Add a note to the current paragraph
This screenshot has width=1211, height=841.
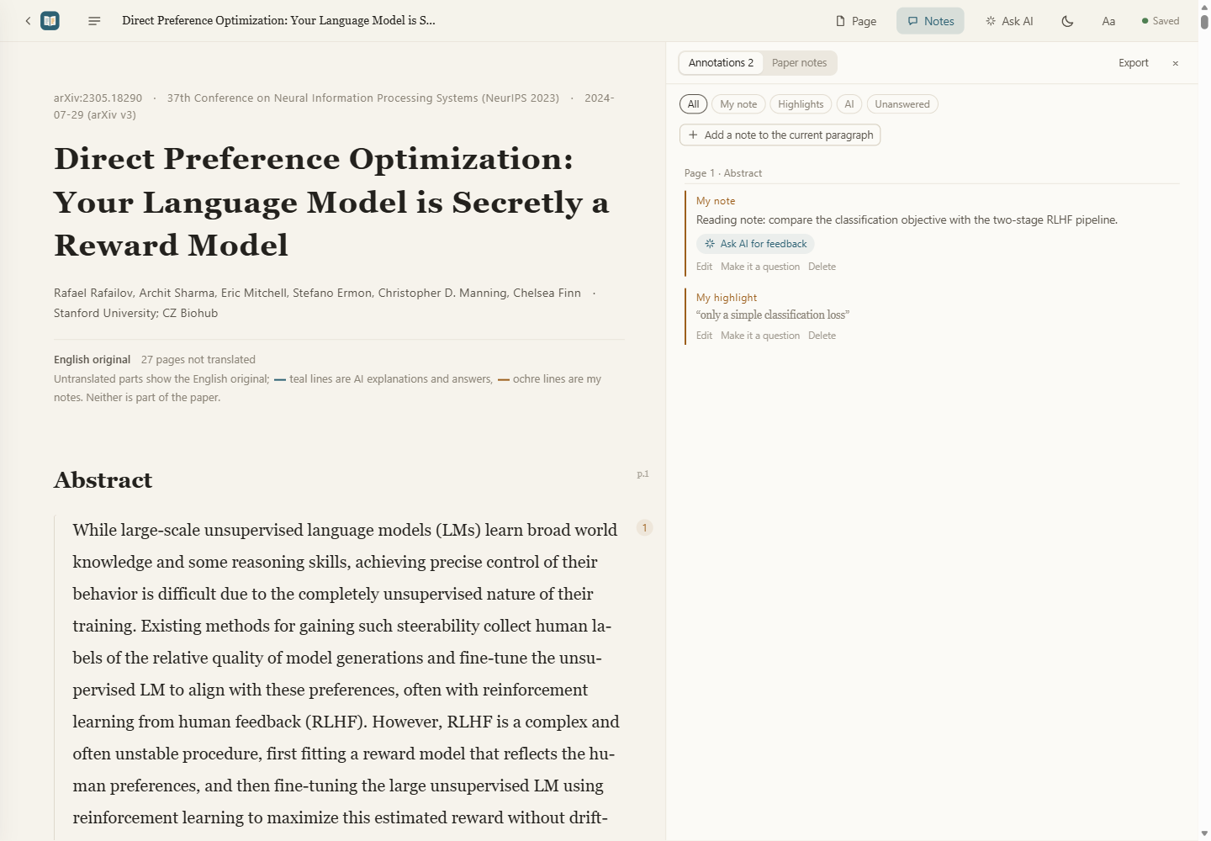click(780, 135)
